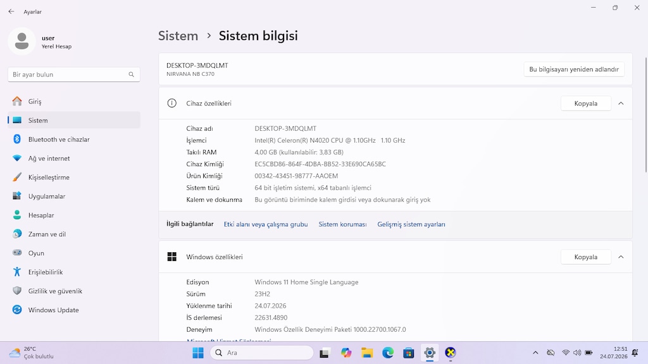Screen dimensions: 648x364
Task: Click the battery icon in system tray
Action: pos(589,353)
